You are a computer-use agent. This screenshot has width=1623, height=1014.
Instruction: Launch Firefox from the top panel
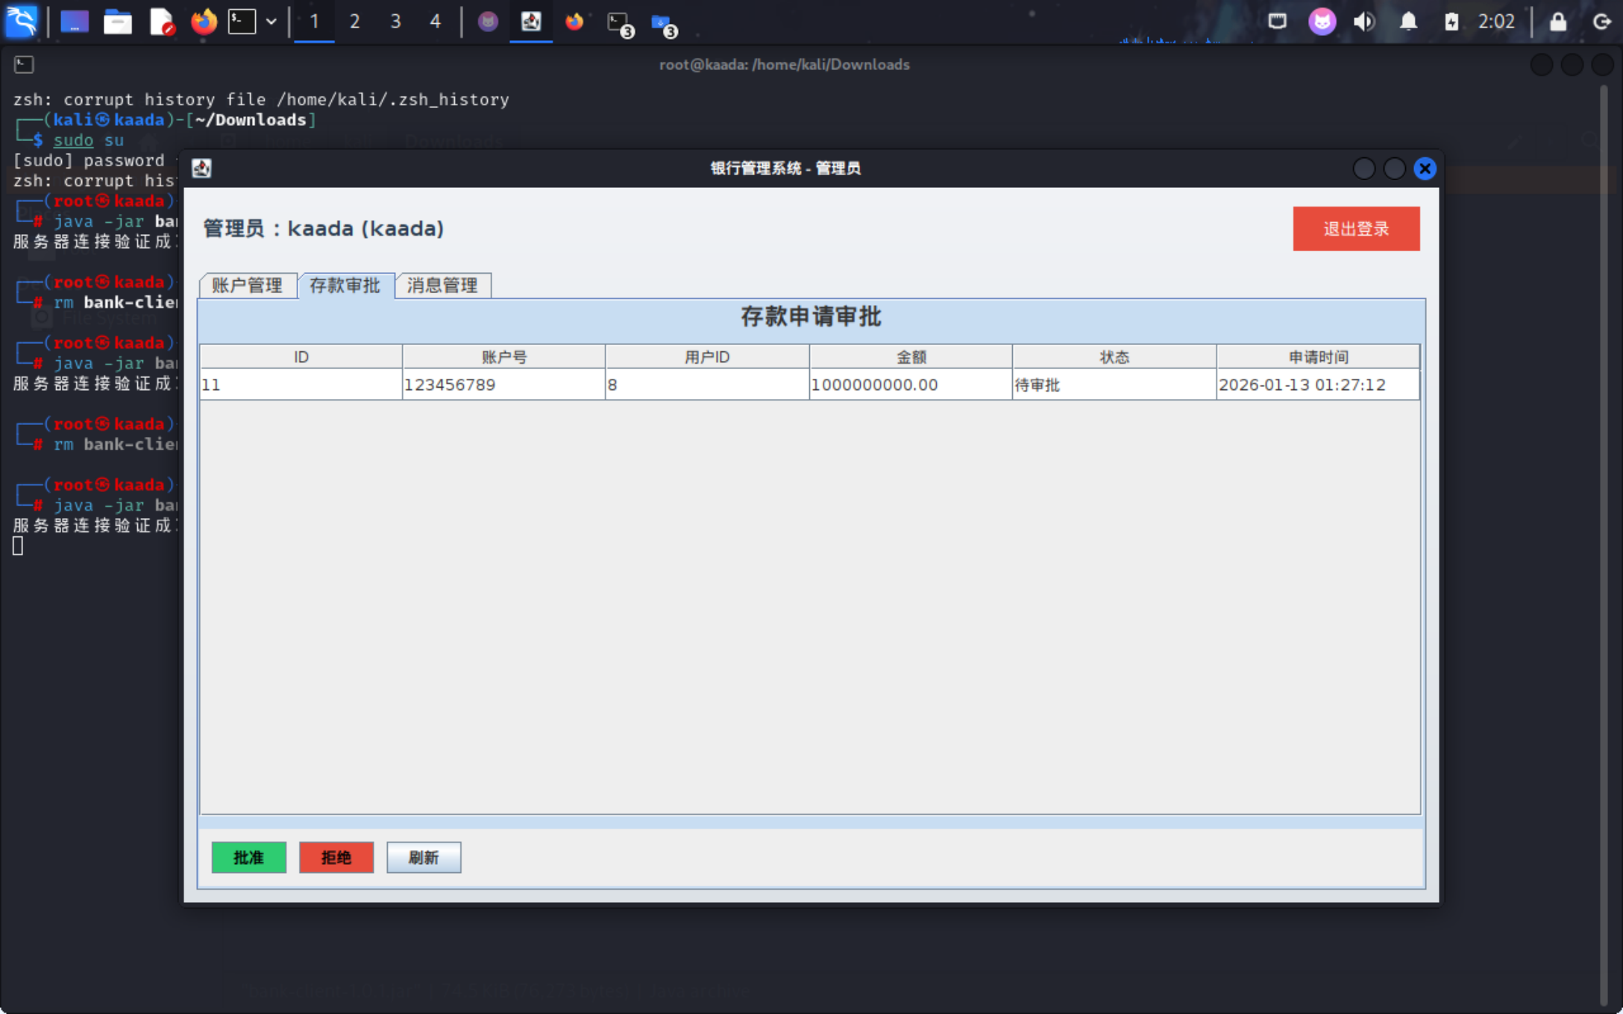203,21
